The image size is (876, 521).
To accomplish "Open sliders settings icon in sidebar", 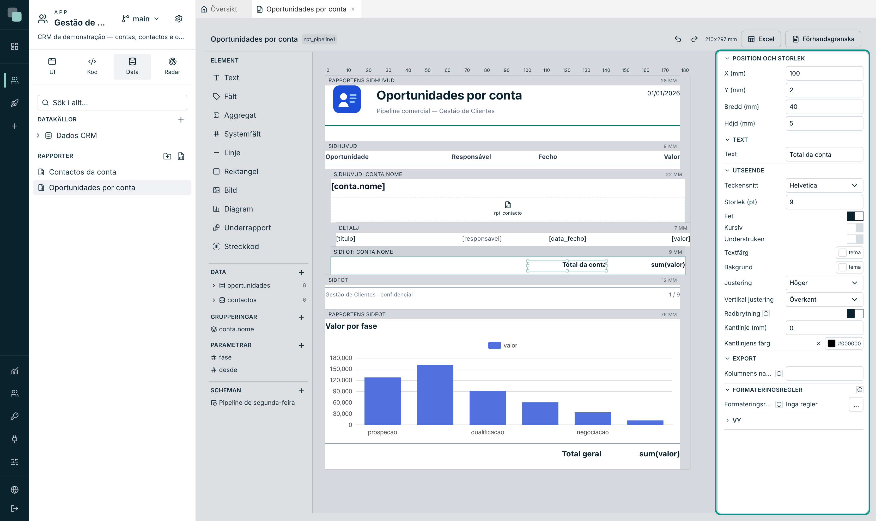I will coord(14,462).
